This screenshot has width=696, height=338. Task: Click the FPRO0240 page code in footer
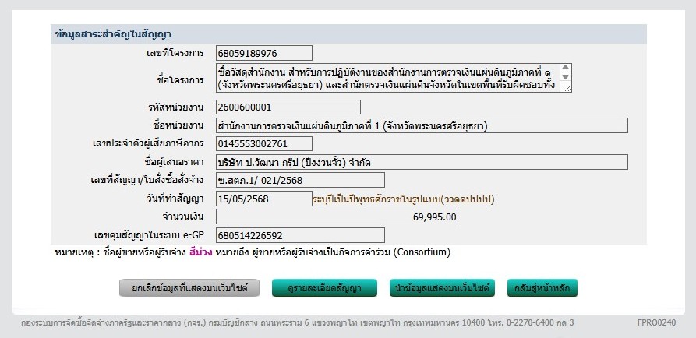pos(655,322)
